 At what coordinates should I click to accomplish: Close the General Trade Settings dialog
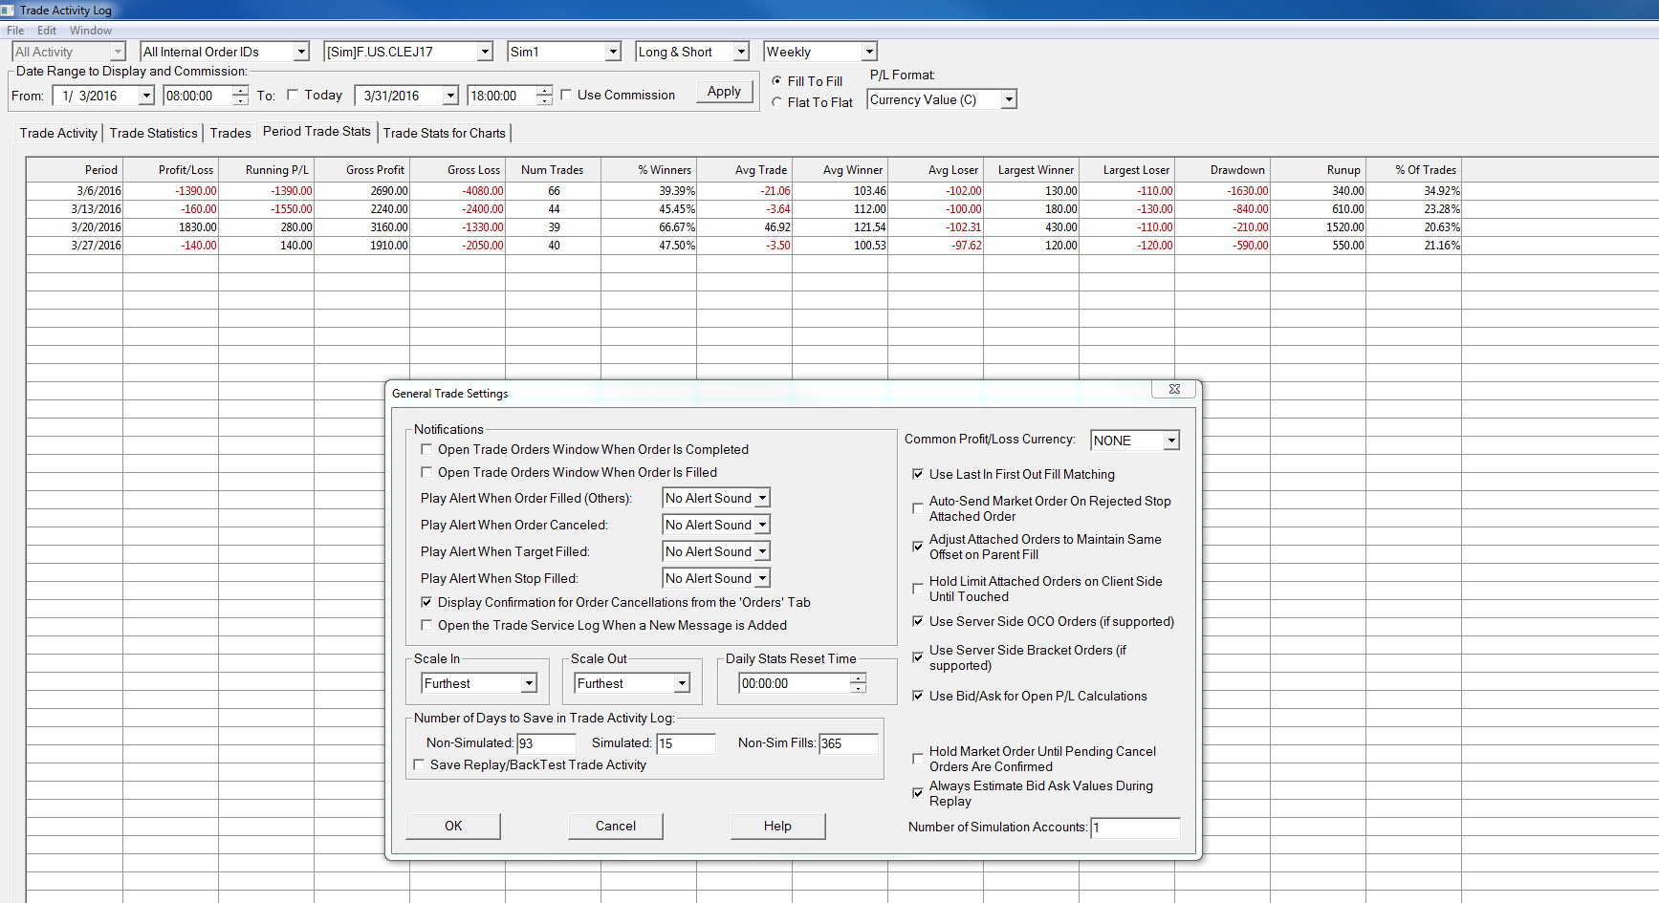[1174, 389]
